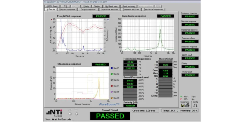
Task: Switch to Frequency response tab
Action: coord(67,9)
